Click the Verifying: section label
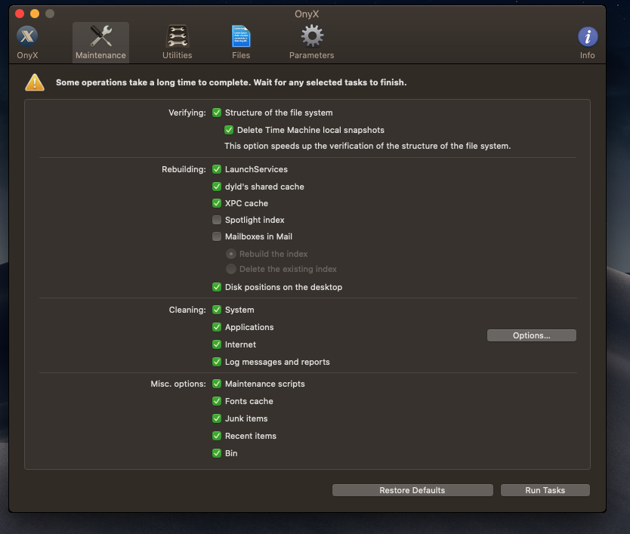This screenshot has width=630, height=534. (x=187, y=113)
